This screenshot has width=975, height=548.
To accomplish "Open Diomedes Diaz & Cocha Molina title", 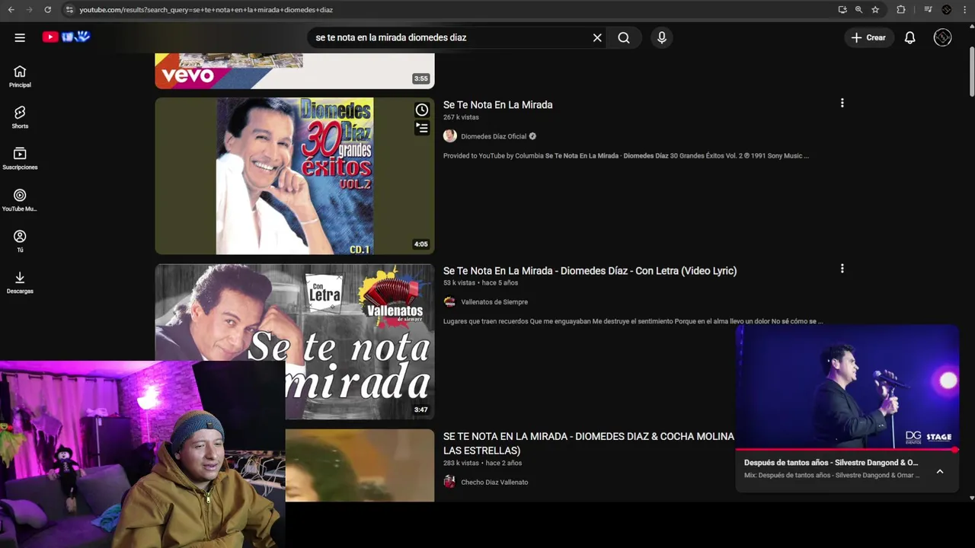I will point(588,443).
